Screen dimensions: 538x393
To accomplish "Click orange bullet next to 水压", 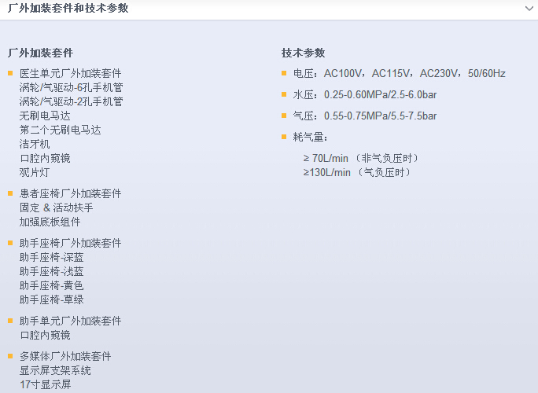I will pyautogui.click(x=285, y=94).
